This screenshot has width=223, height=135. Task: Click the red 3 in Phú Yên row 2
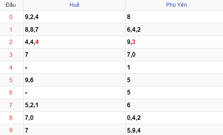click(x=134, y=42)
